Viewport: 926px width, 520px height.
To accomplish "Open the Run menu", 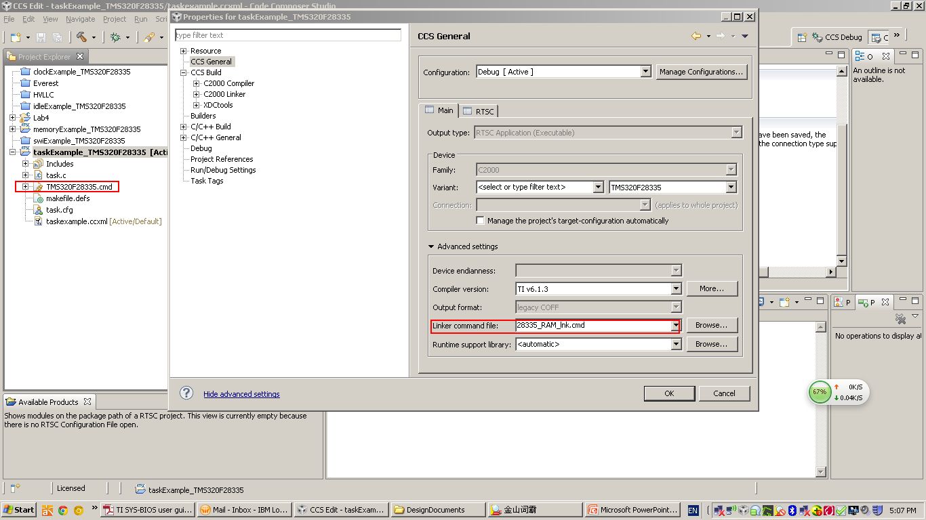I will pyautogui.click(x=141, y=19).
